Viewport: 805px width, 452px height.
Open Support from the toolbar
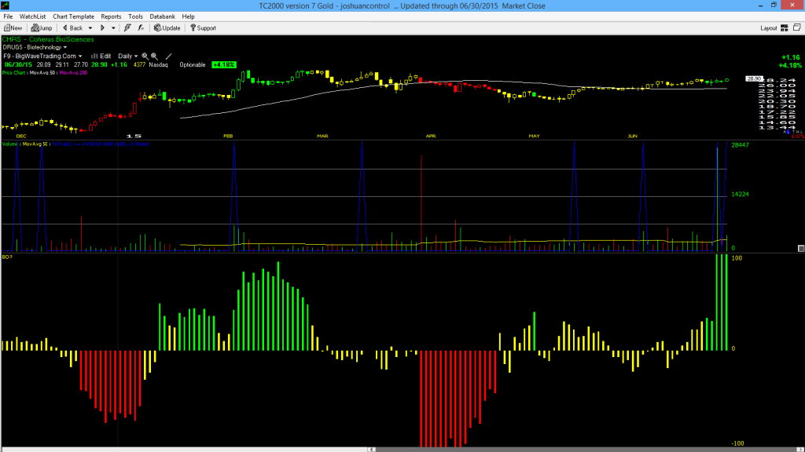204,28
